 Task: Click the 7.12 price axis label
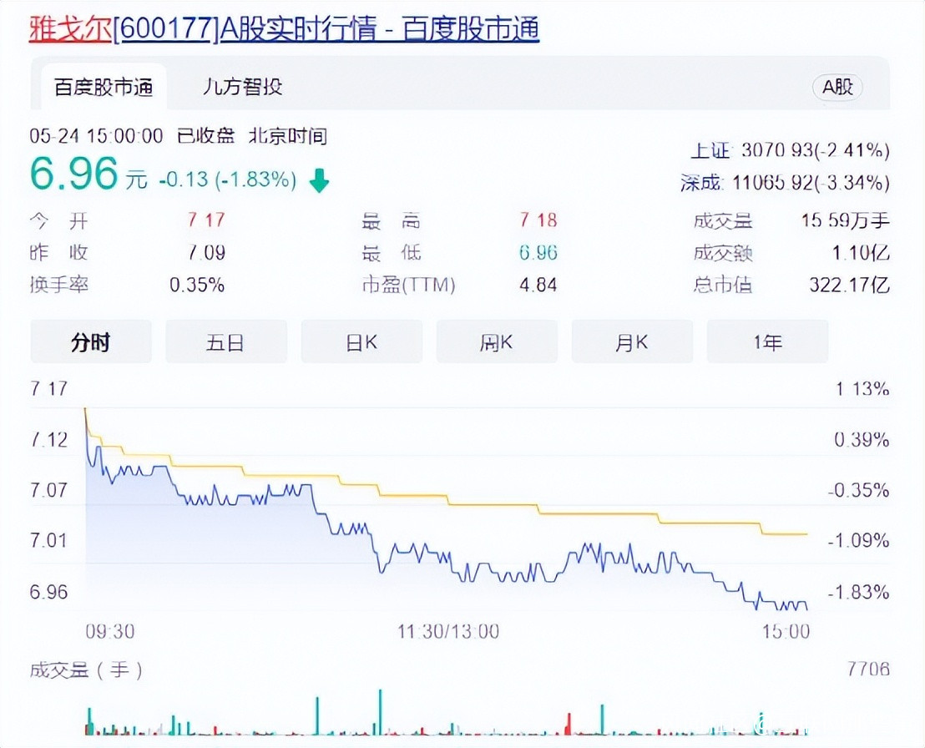tap(49, 439)
